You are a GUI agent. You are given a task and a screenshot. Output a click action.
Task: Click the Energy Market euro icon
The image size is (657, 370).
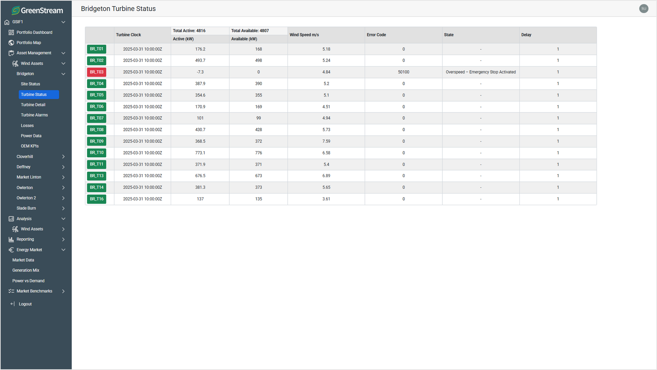(11, 250)
